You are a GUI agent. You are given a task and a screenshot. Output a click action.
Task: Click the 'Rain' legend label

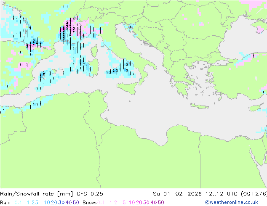[5, 203]
